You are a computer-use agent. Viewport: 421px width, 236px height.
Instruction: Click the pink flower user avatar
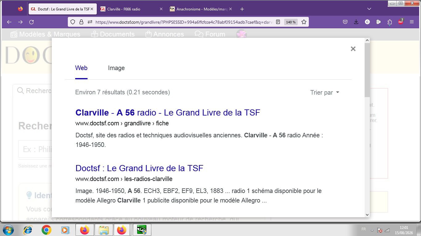point(241,34)
